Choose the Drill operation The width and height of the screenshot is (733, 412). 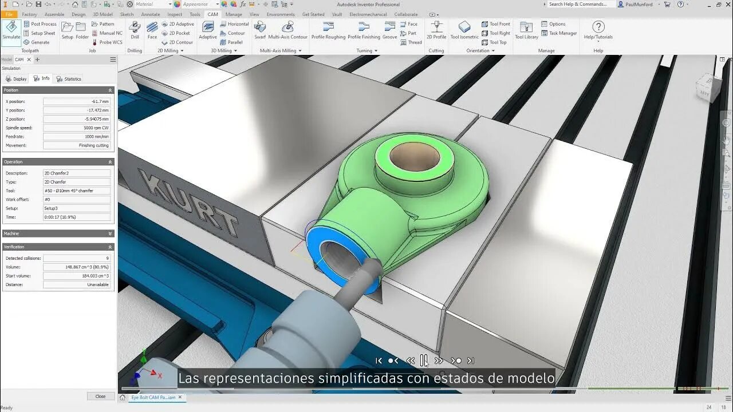pyautogui.click(x=135, y=30)
